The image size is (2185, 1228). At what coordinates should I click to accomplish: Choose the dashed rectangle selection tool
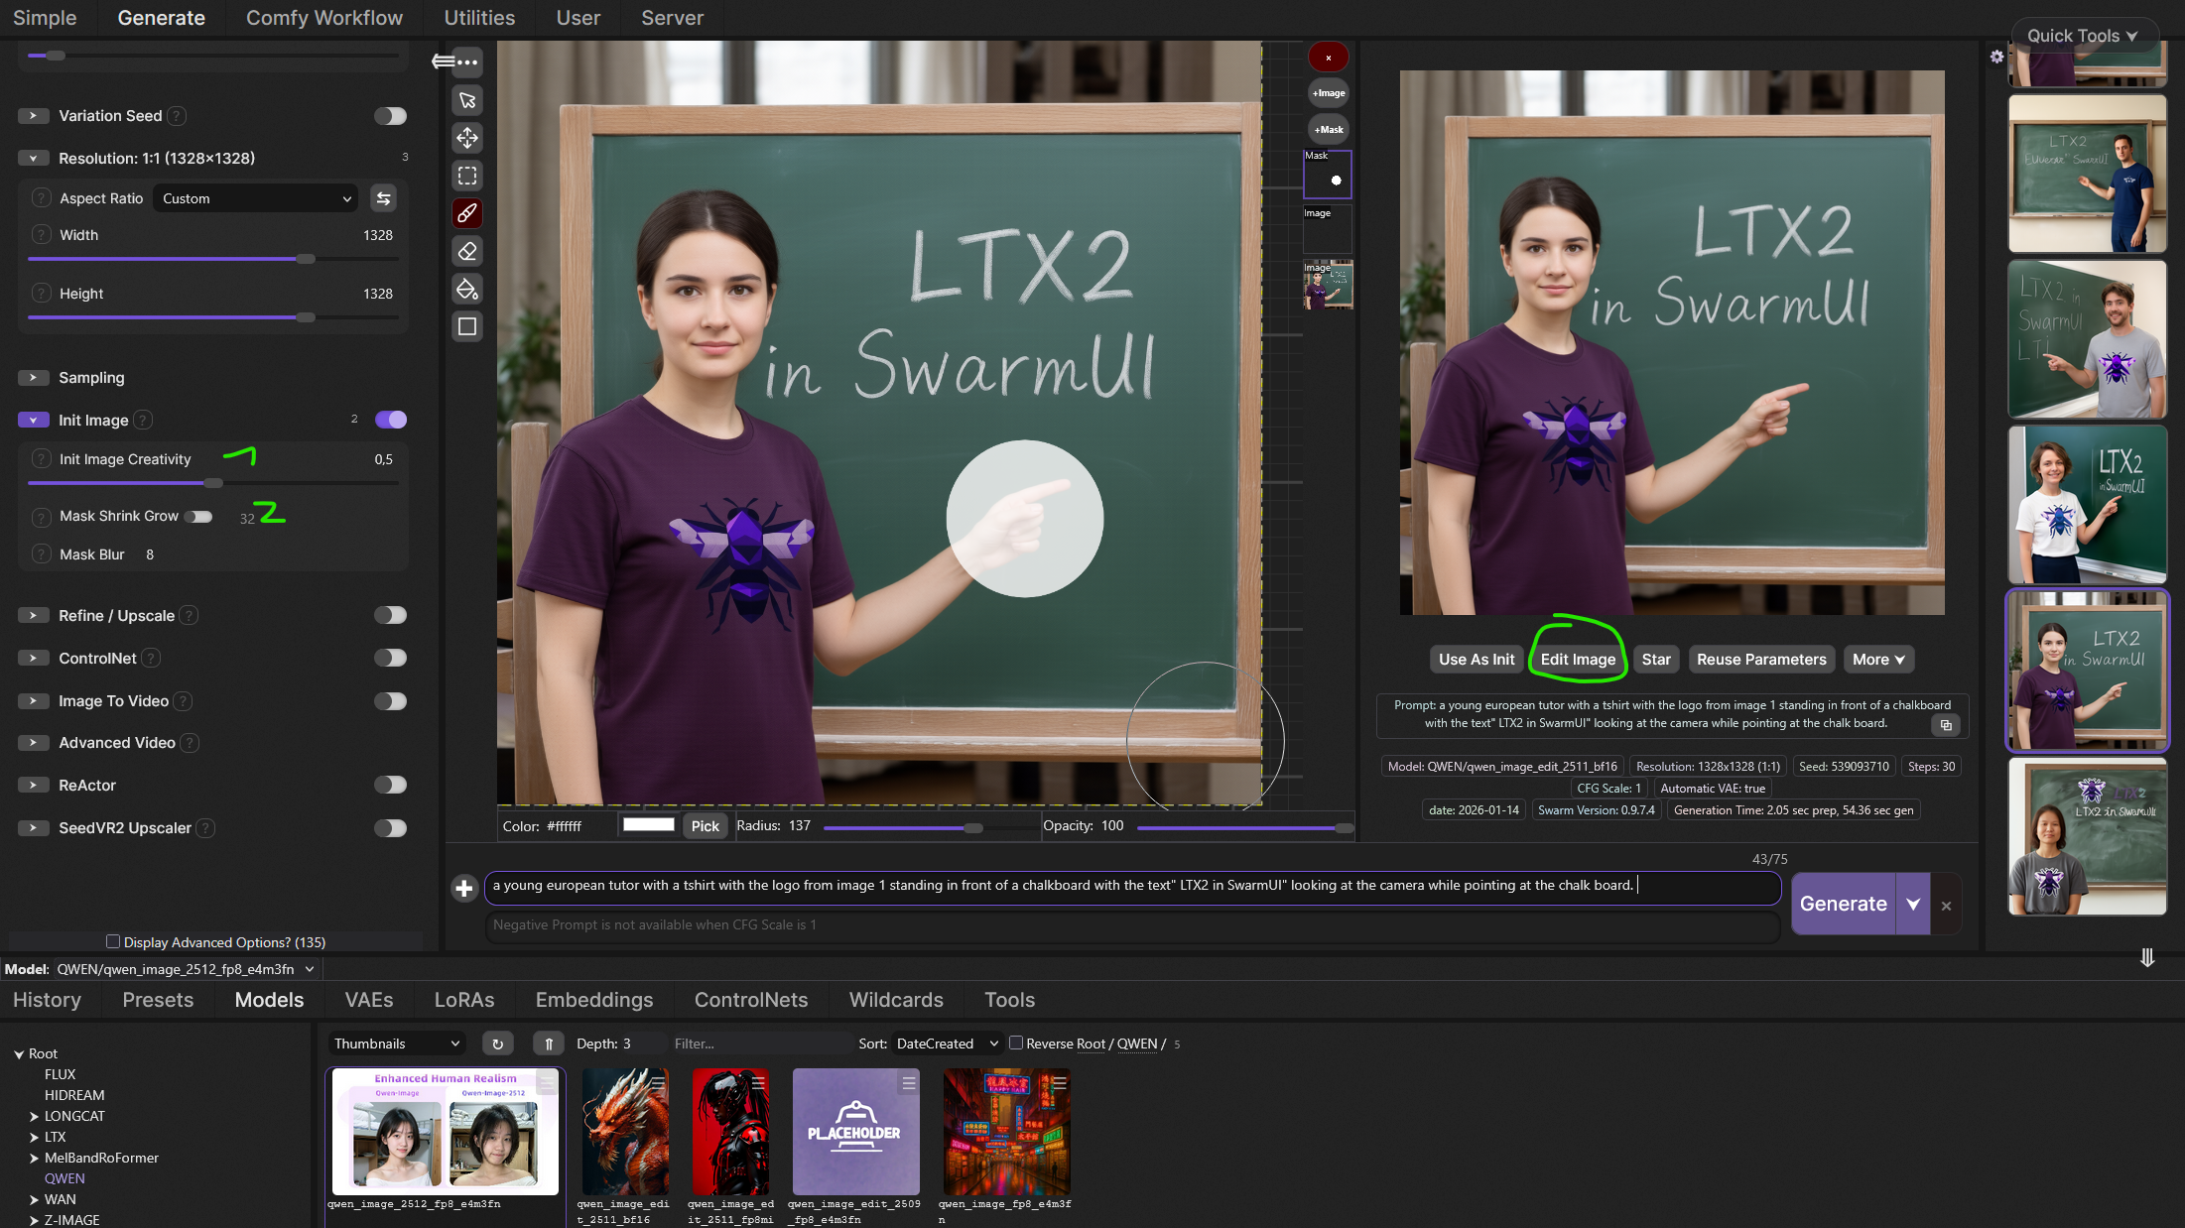pyautogui.click(x=467, y=177)
